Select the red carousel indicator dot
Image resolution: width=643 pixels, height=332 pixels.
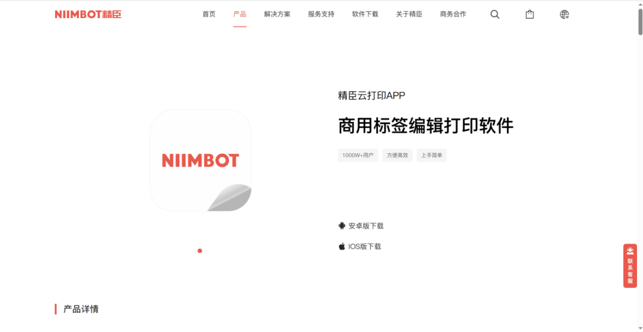click(x=200, y=251)
